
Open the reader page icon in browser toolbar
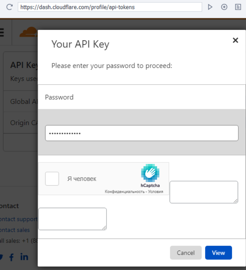pos(238,7)
